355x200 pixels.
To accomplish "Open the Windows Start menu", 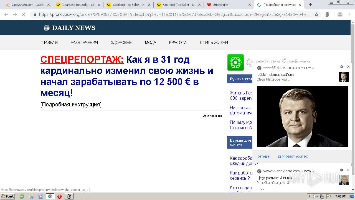I will tap(7, 196).
